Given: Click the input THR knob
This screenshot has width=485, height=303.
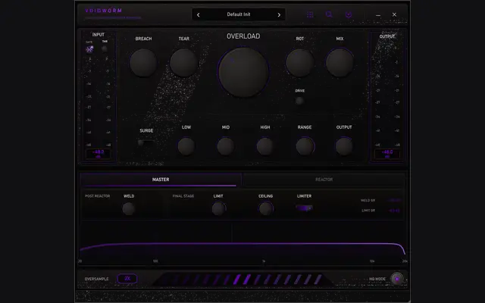Looking at the screenshot, I should pos(105,48).
